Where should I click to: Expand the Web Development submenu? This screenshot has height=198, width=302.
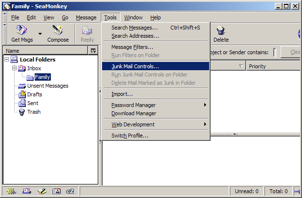click(x=156, y=124)
